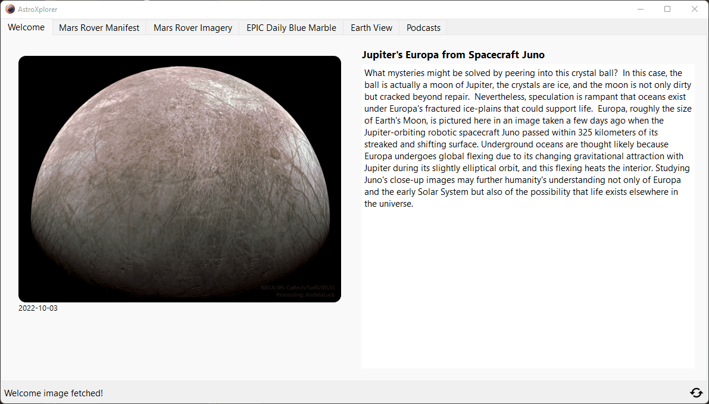Image resolution: width=709 pixels, height=404 pixels.
Task: Click the refresh icon in the status bar
Action: click(x=695, y=393)
